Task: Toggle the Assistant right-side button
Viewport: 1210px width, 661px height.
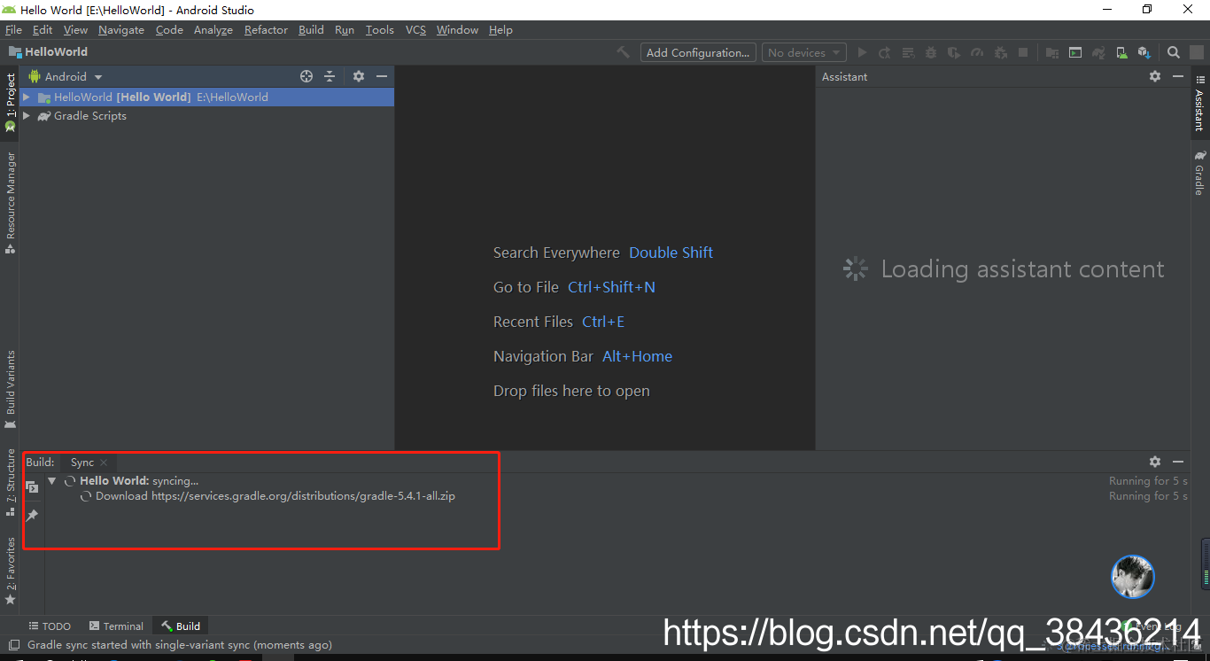Action: point(1199,101)
